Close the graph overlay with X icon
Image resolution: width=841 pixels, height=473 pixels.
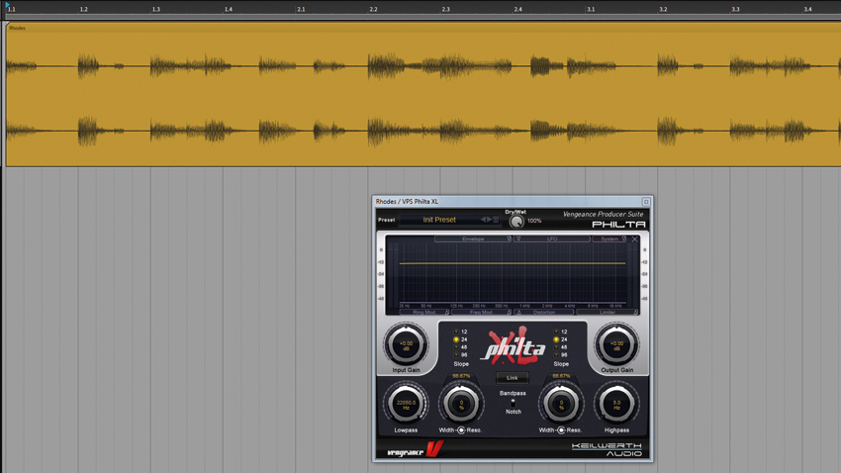(634, 239)
